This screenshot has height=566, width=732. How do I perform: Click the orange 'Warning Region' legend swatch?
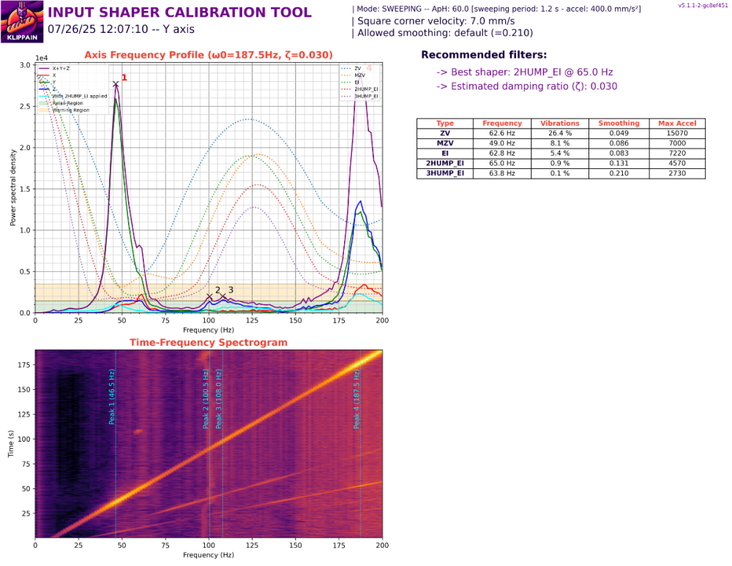click(x=44, y=110)
